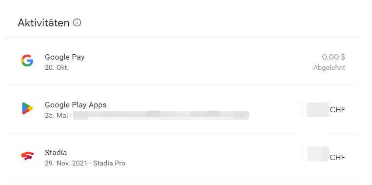Image resolution: width=372 pixels, height=185 pixels.
Task: Click the red Stadia logo icon
Action: [x=27, y=156]
